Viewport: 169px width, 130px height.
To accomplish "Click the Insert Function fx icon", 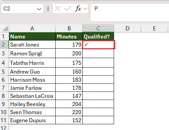I will point(78,8).
